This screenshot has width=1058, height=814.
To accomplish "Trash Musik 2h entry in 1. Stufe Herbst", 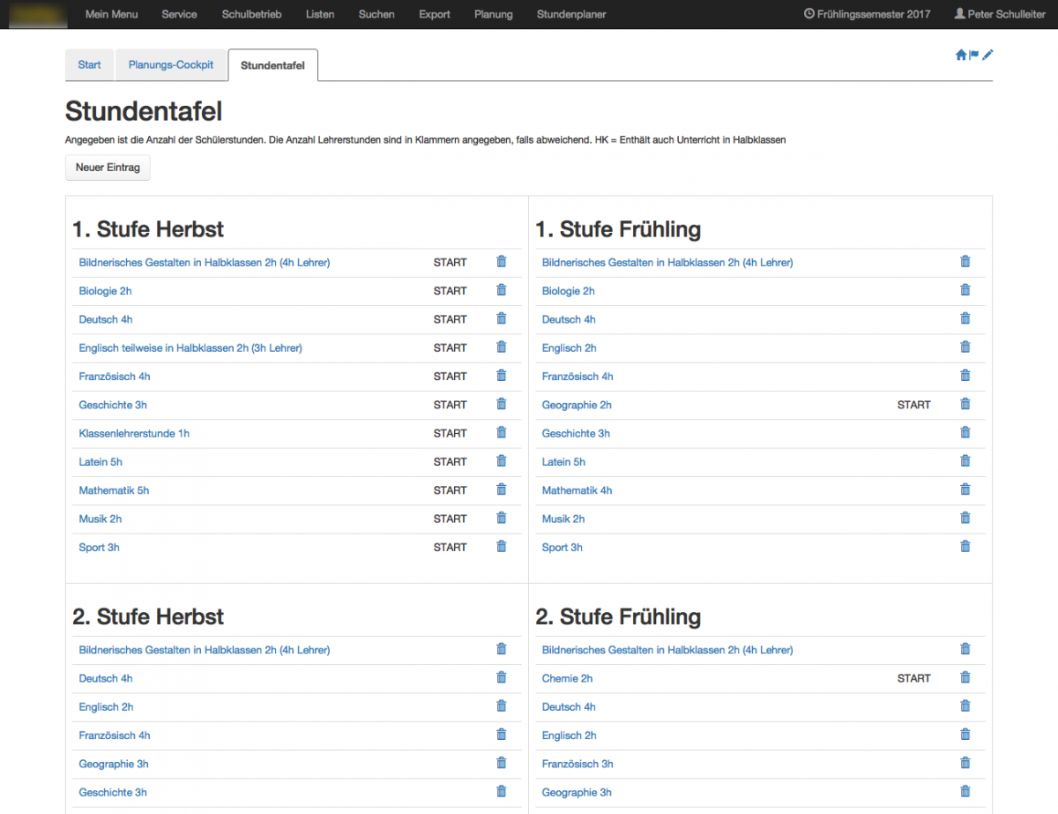I will 502,518.
